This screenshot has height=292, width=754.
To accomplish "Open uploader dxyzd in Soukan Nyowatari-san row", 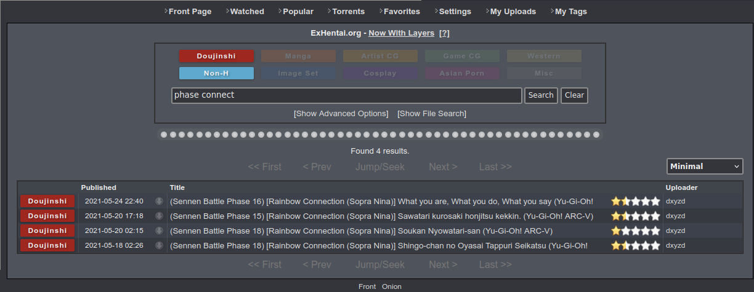I will click(676, 231).
